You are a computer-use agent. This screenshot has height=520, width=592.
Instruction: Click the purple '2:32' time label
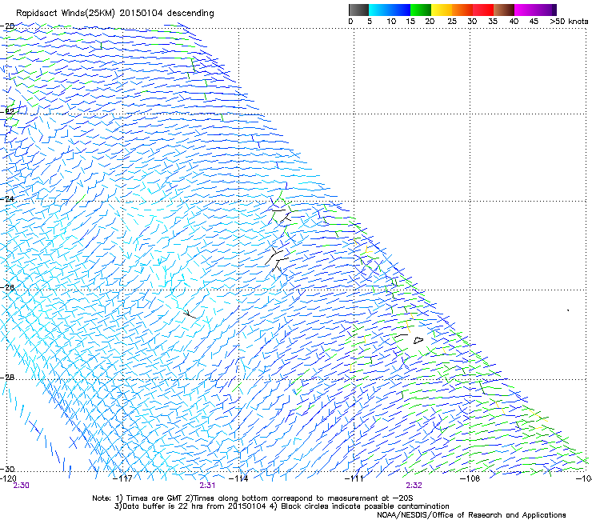(x=414, y=486)
